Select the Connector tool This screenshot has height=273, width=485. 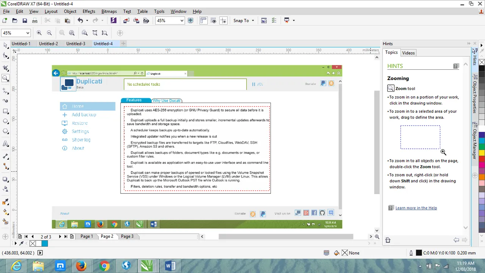(5, 166)
